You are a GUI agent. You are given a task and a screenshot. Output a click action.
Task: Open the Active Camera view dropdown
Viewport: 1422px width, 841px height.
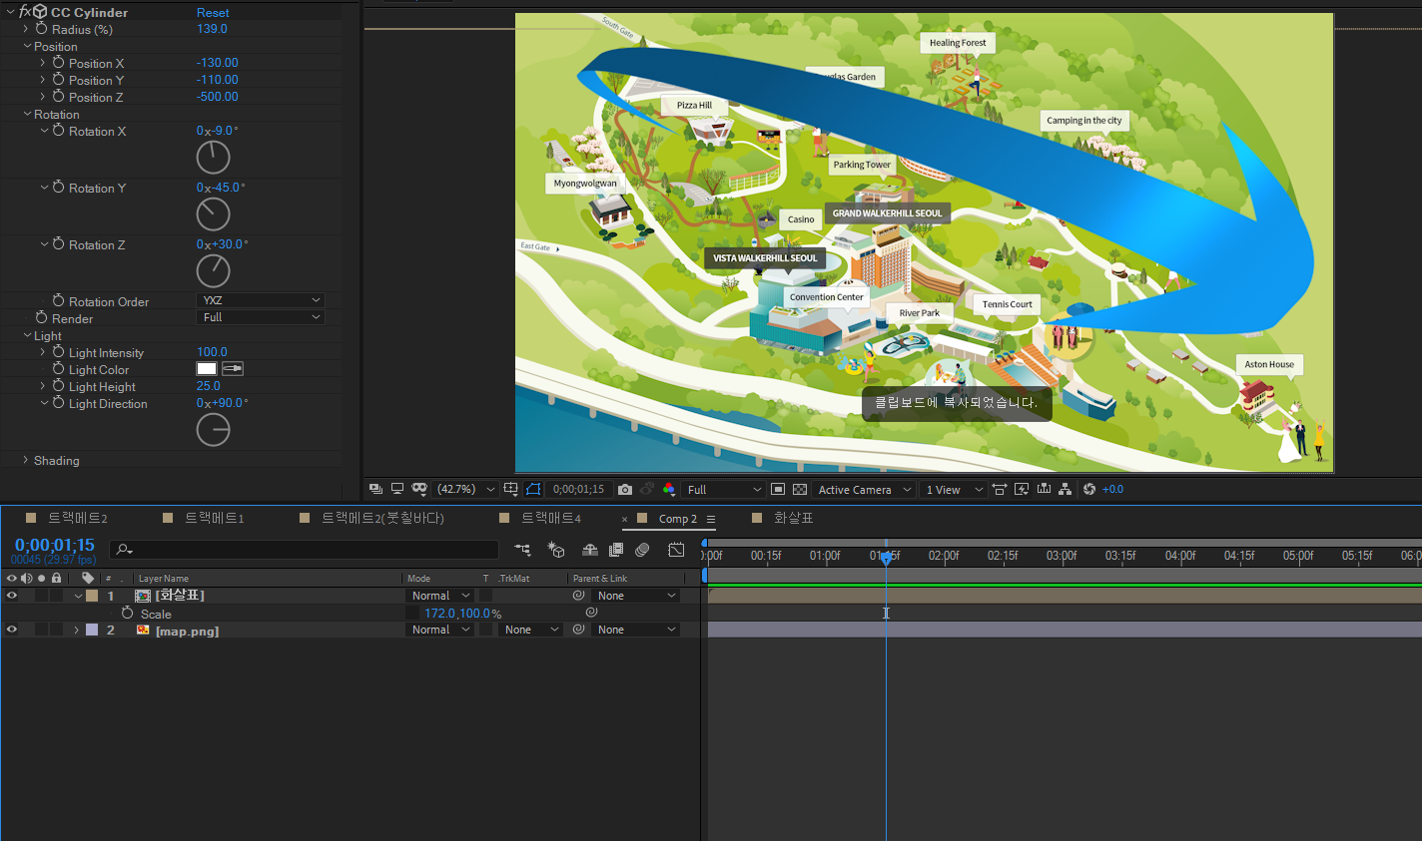click(865, 489)
